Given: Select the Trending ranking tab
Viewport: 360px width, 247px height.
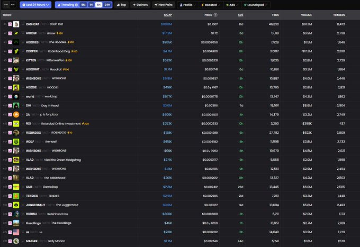Looking at the screenshot, I should (x=68, y=5).
